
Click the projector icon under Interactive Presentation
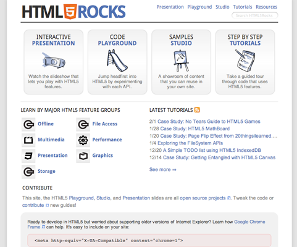click(x=53, y=61)
